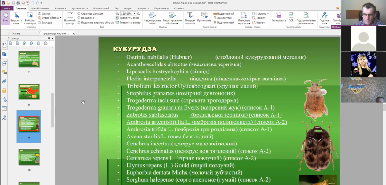Image resolution: width=386 pixels, height=185 pixels.
Task: Expand the Сканировать dropdown
Action: pos(279,24)
